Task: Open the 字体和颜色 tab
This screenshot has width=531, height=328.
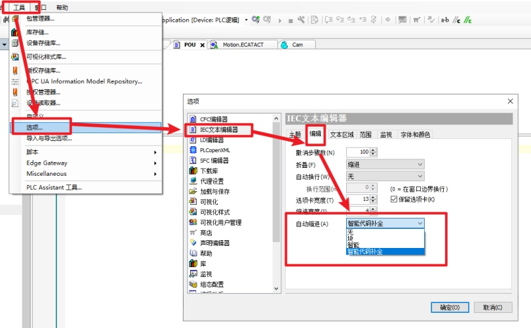Action: pos(415,135)
